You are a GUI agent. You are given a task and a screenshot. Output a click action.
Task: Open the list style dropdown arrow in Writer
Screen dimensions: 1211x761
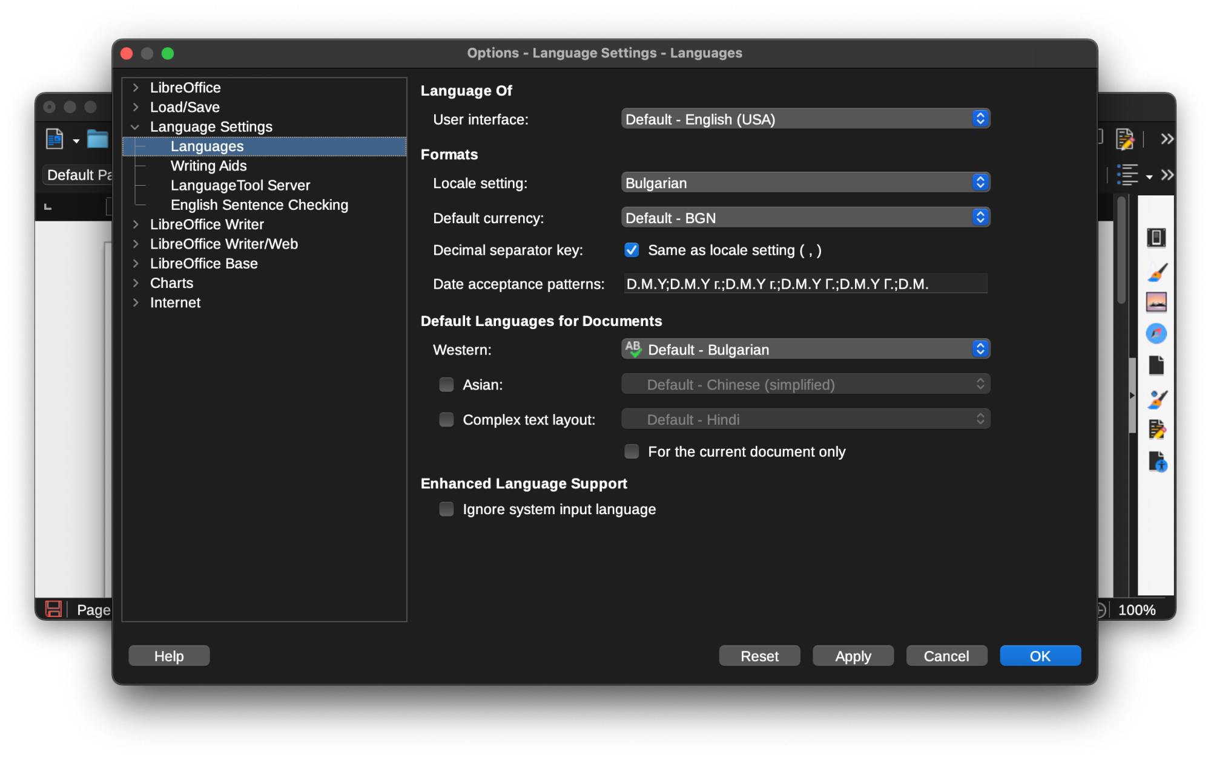[x=1149, y=177]
